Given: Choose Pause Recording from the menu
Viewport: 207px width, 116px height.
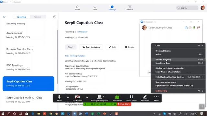Looking at the screenshot, I should point(178,59).
